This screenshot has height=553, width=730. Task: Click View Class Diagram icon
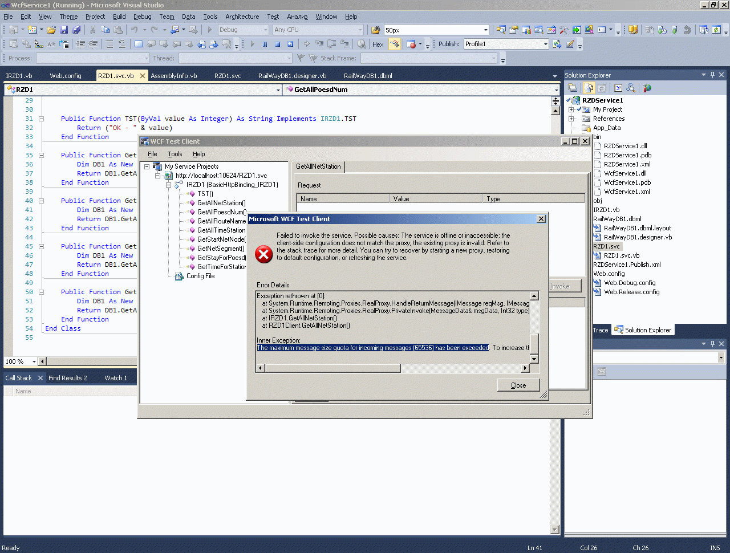point(631,88)
